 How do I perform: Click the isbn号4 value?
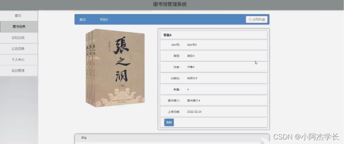(192, 45)
